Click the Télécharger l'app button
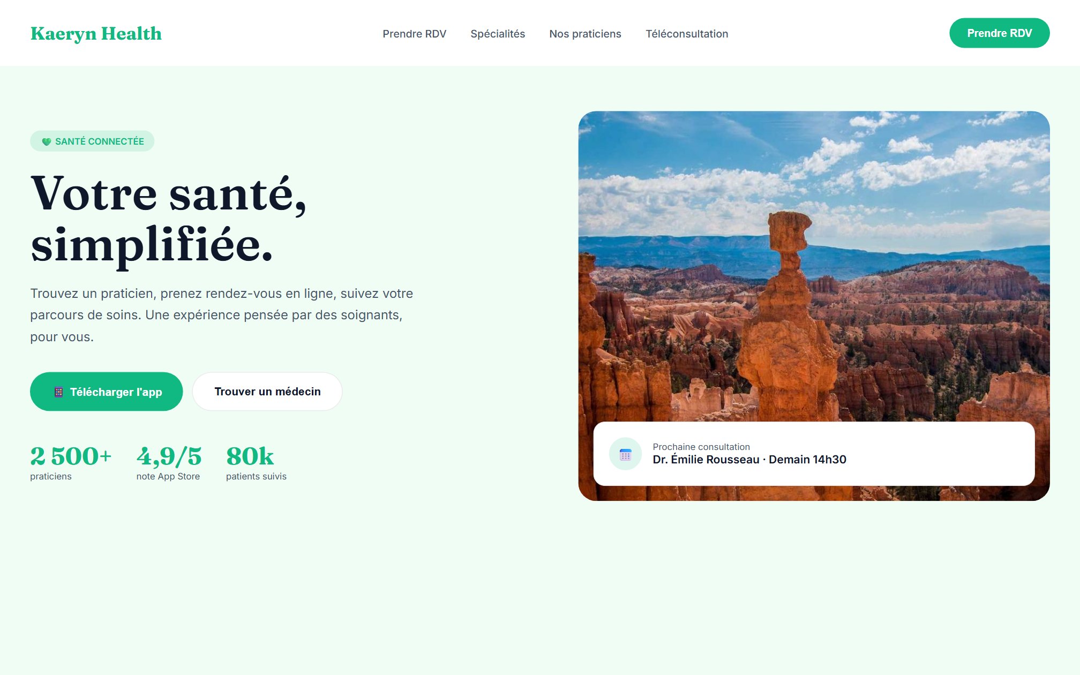Image resolution: width=1080 pixels, height=675 pixels. click(106, 392)
